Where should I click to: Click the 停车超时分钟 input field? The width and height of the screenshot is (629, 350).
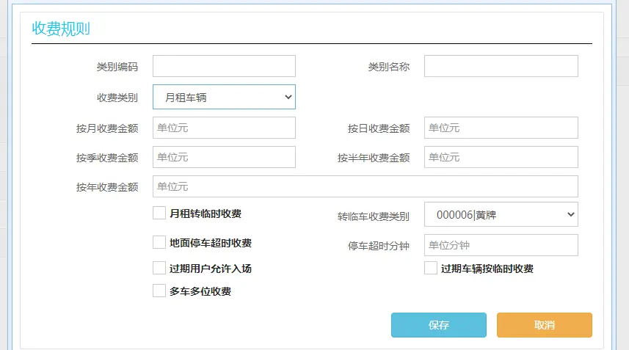point(501,245)
